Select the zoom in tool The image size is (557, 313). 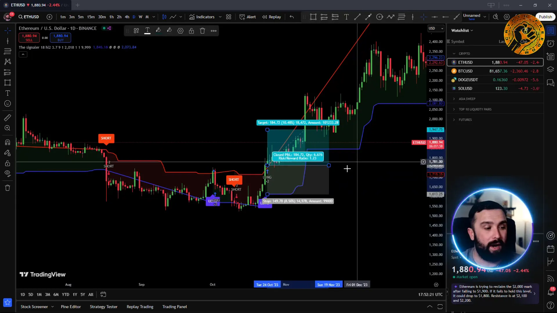(x=8, y=128)
